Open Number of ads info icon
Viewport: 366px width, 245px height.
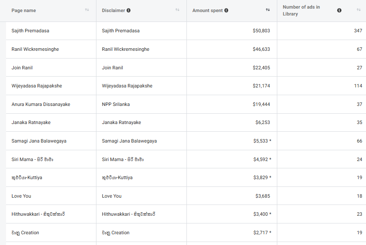pos(339,10)
